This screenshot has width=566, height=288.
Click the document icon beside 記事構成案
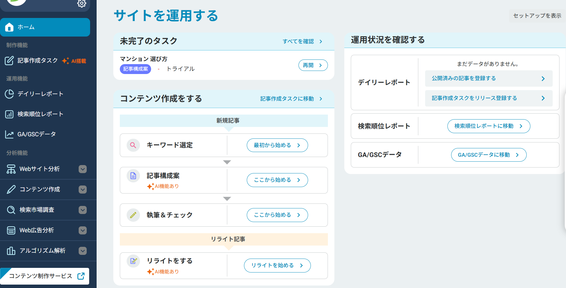[x=133, y=176]
